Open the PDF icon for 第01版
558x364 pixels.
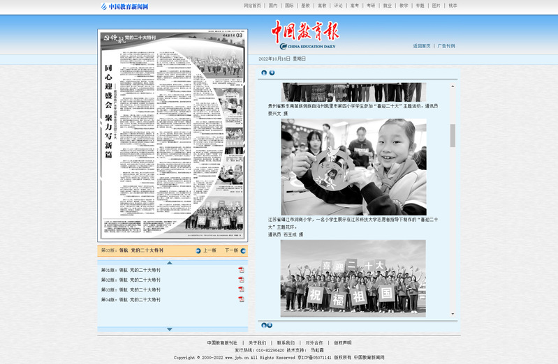pyautogui.click(x=241, y=270)
